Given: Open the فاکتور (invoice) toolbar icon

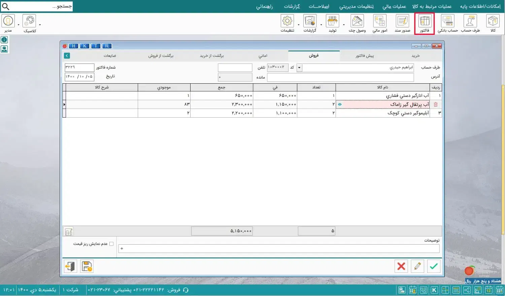Looking at the screenshot, I should (x=424, y=22).
